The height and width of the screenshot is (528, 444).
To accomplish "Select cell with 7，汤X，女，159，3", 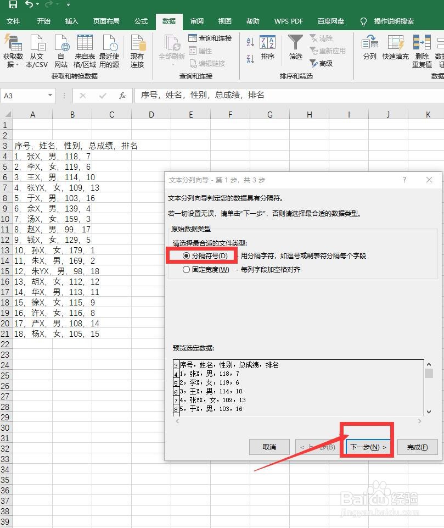I will point(32,219).
